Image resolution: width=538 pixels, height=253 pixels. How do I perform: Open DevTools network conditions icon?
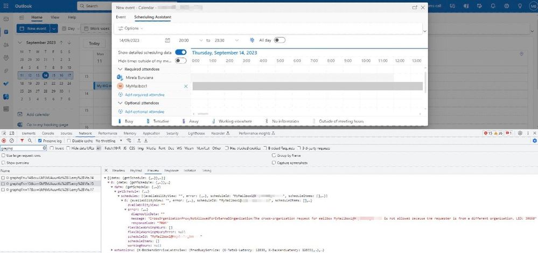coord(129,140)
